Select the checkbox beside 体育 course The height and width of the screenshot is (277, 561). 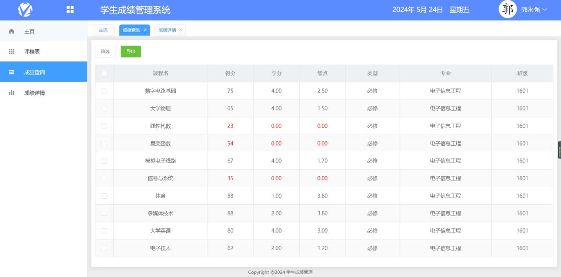click(104, 195)
